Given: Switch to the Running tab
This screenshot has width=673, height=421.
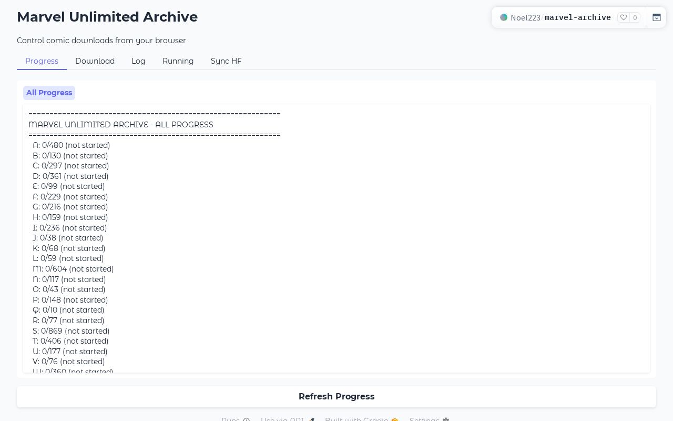Looking at the screenshot, I should coord(178,61).
